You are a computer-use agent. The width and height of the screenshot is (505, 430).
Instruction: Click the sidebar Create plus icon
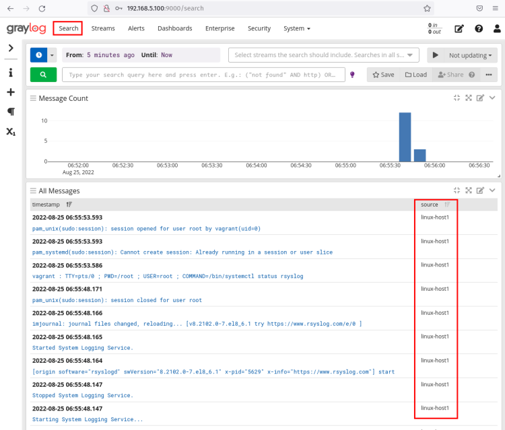[11, 92]
